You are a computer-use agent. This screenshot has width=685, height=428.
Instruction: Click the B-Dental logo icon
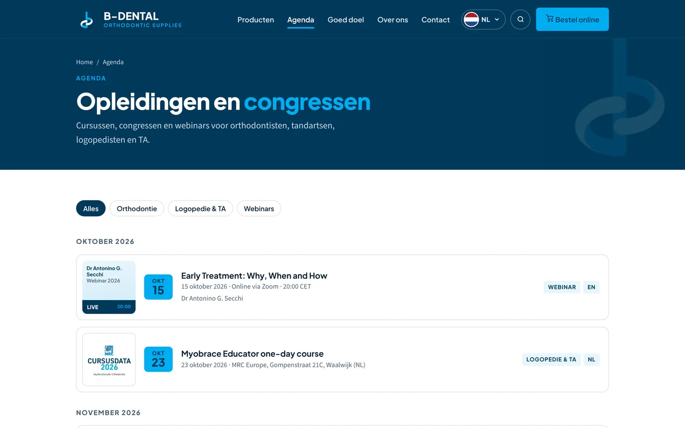[x=86, y=20]
